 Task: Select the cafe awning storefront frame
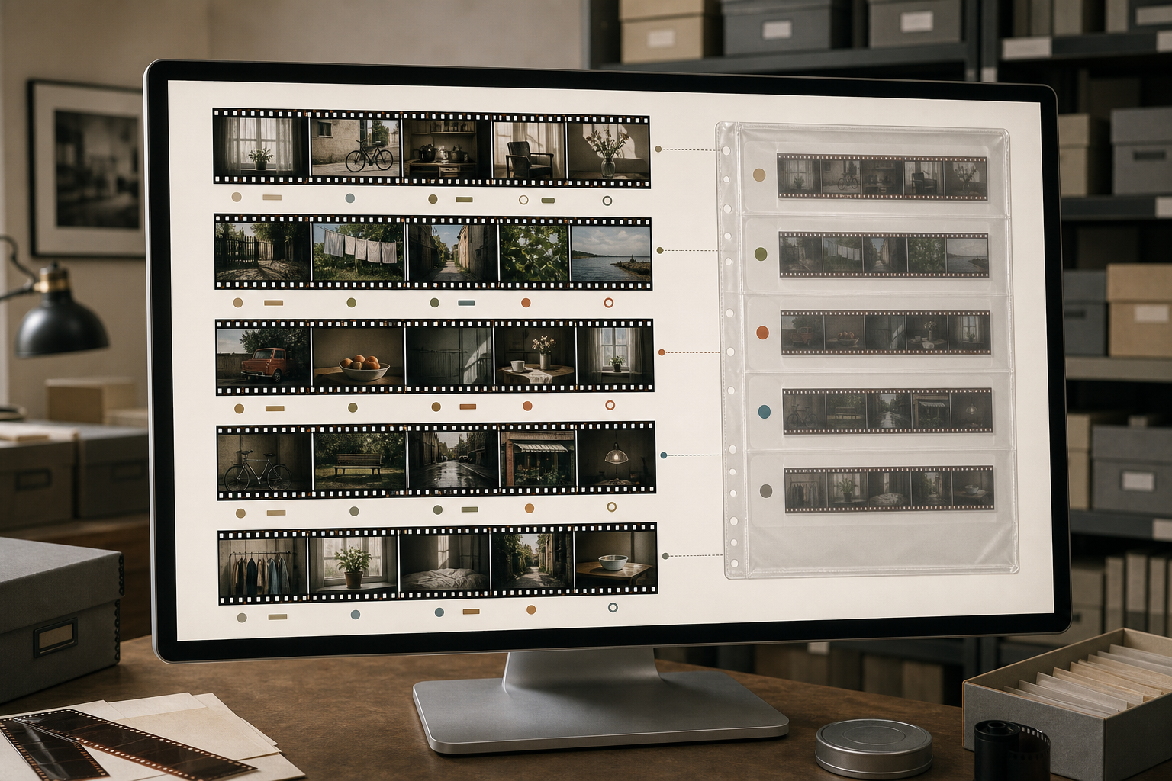537,460
